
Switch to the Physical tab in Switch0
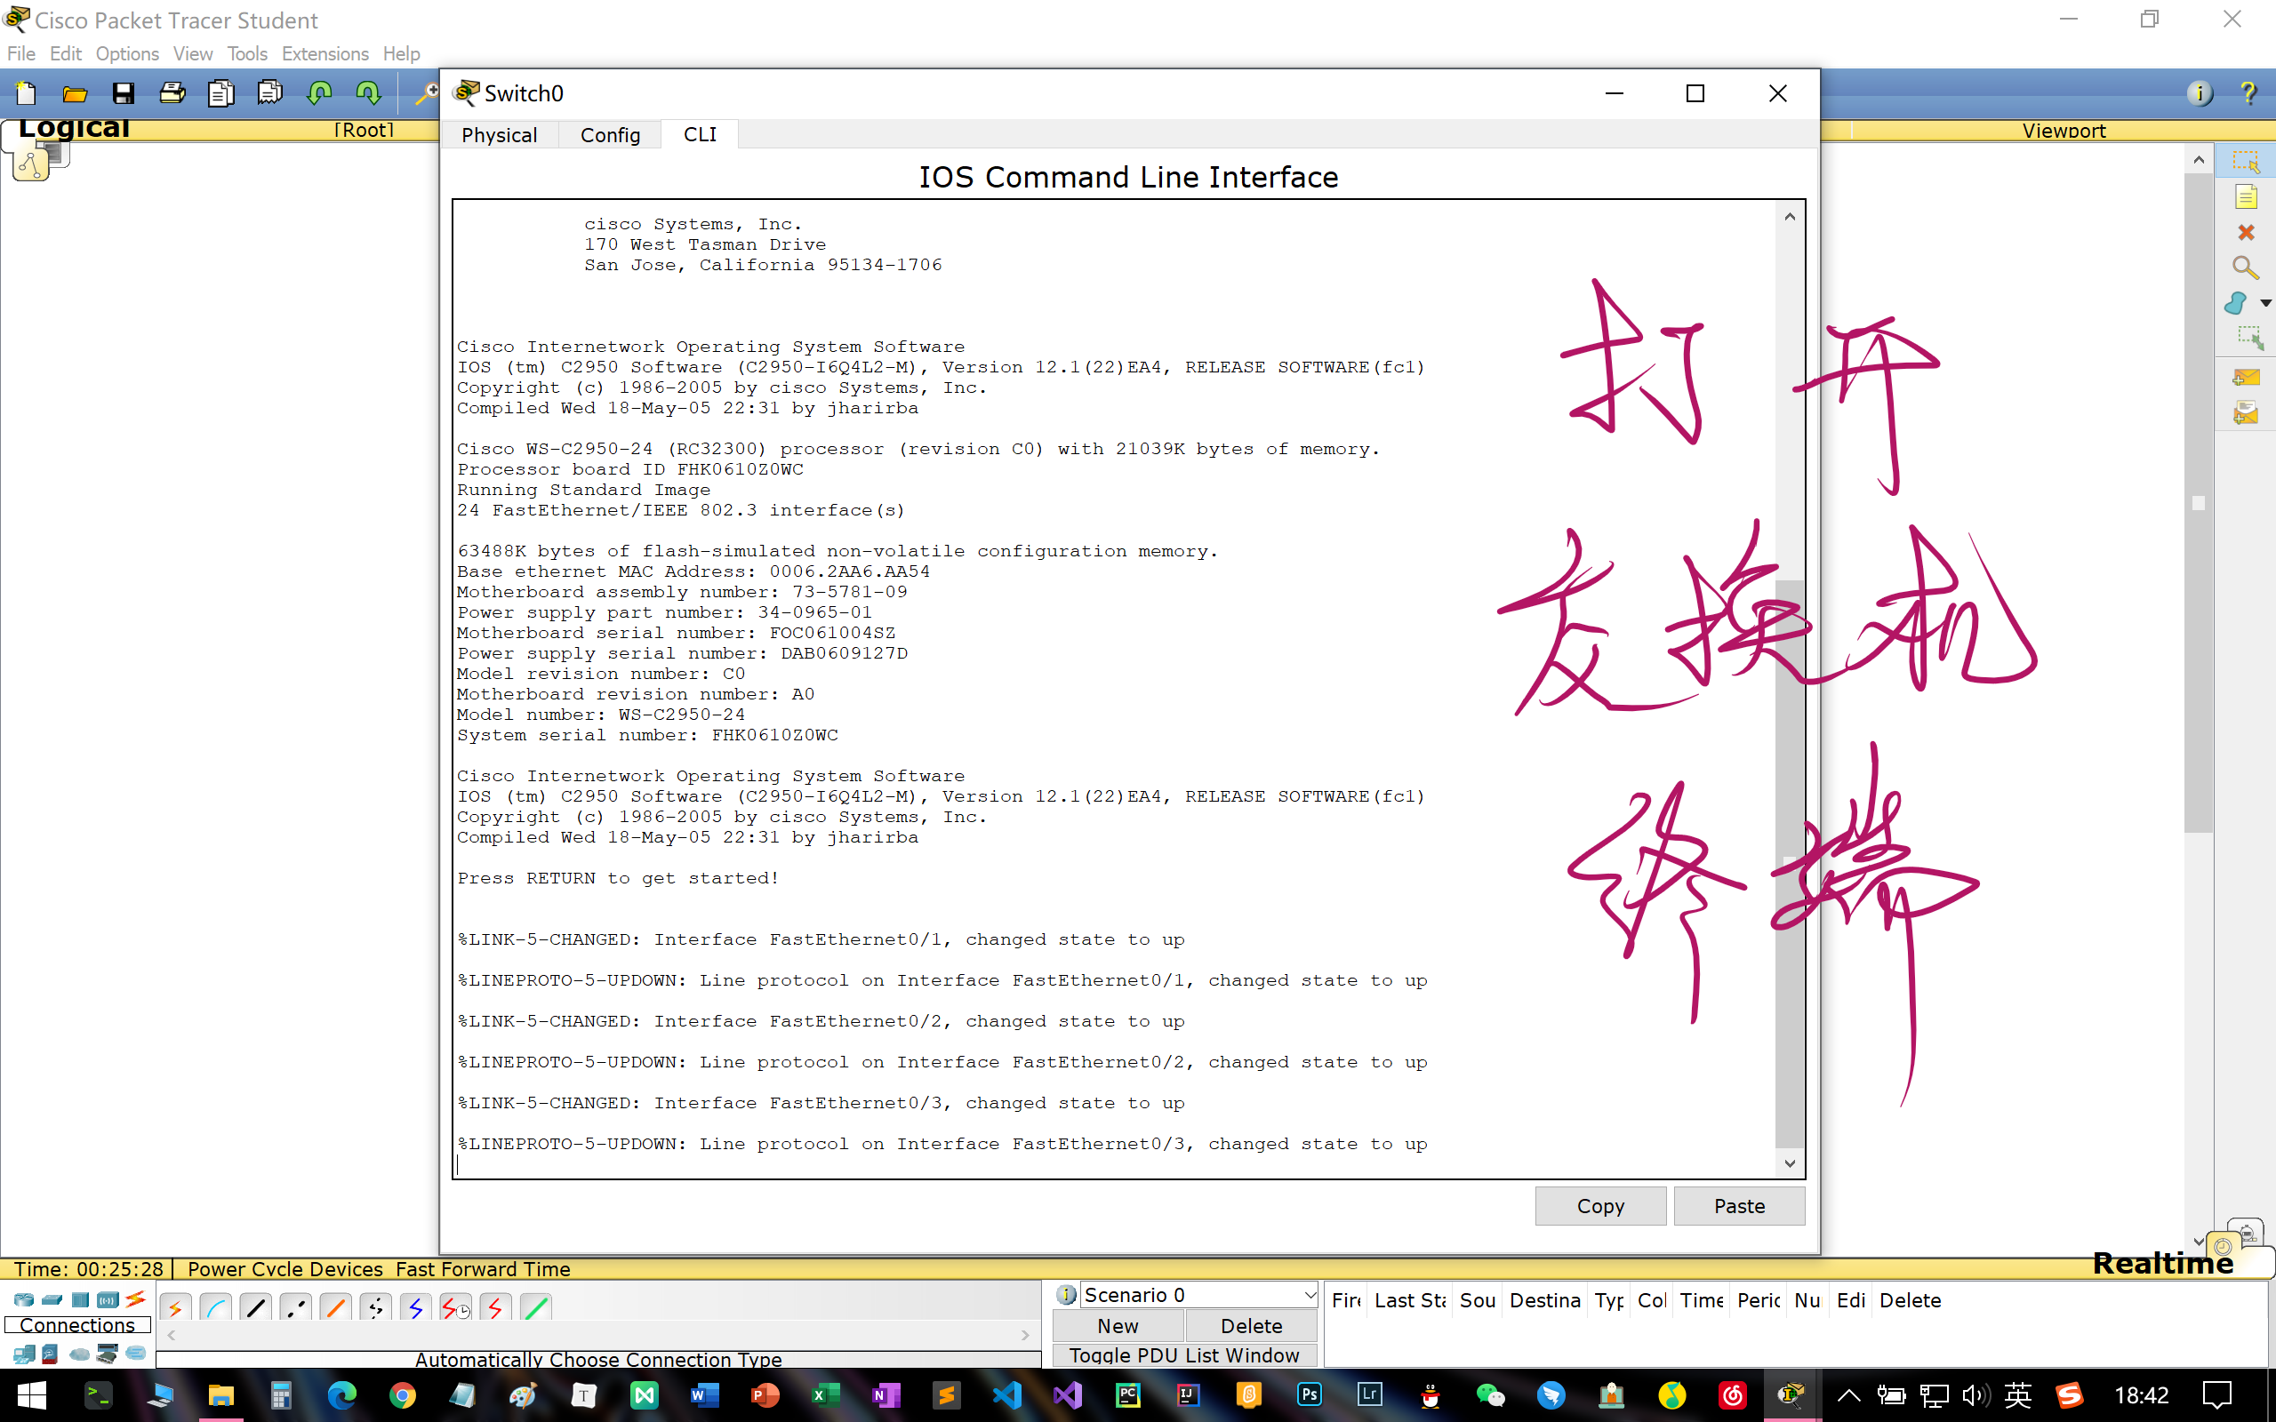(500, 134)
